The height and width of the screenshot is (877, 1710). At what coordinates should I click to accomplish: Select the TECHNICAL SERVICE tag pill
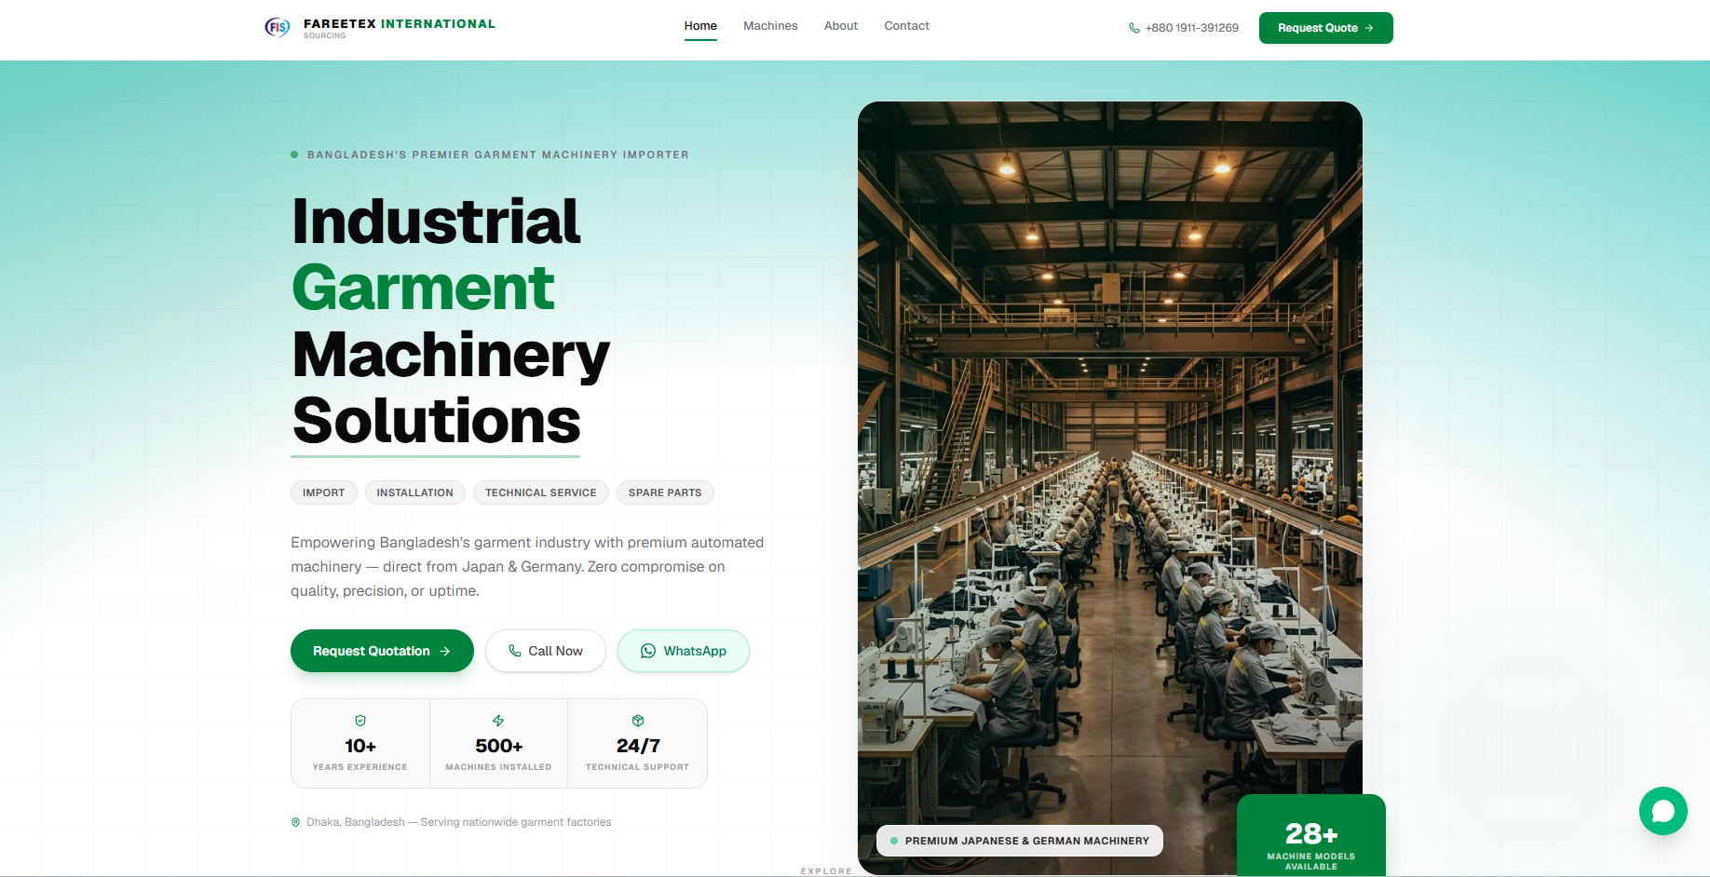click(x=540, y=492)
